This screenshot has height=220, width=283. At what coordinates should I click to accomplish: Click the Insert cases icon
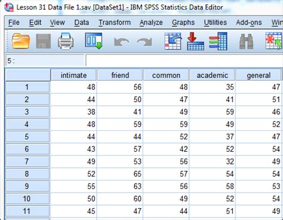[x=274, y=41]
